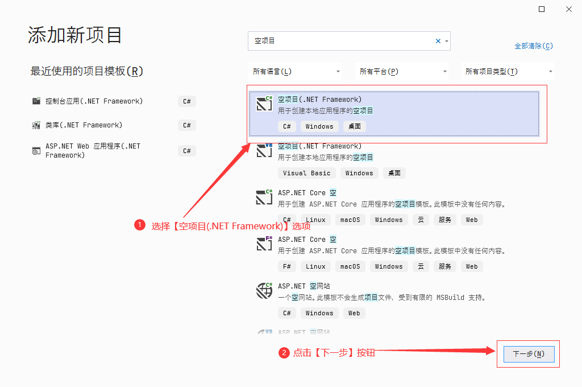The height and width of the screenshot is (387, 582).
Task: Click the ASP.NET empty website globe icon
Action: 264,290
